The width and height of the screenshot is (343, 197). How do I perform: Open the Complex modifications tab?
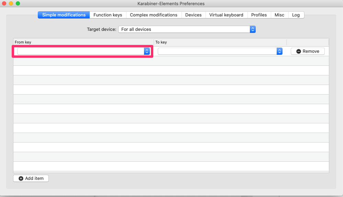click(154, 15)
